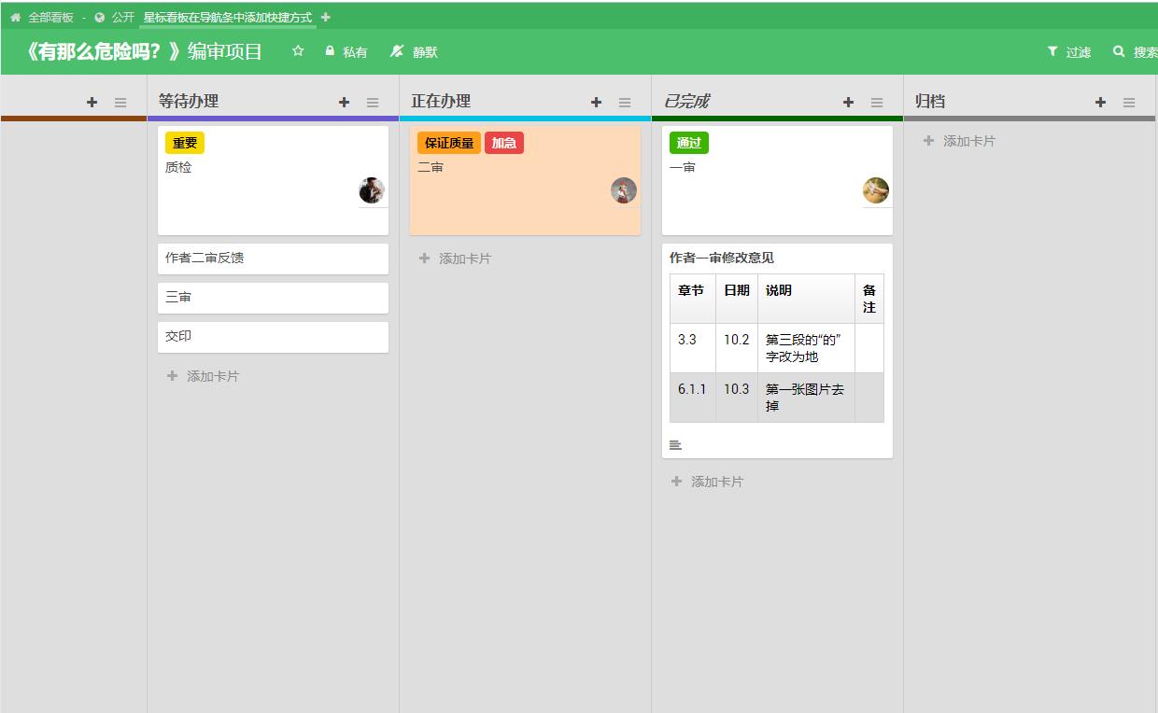The width and height of the screenshot is (1158, 713).
Task: Click the member avatar on 质检 card
Action: (372, 190)
